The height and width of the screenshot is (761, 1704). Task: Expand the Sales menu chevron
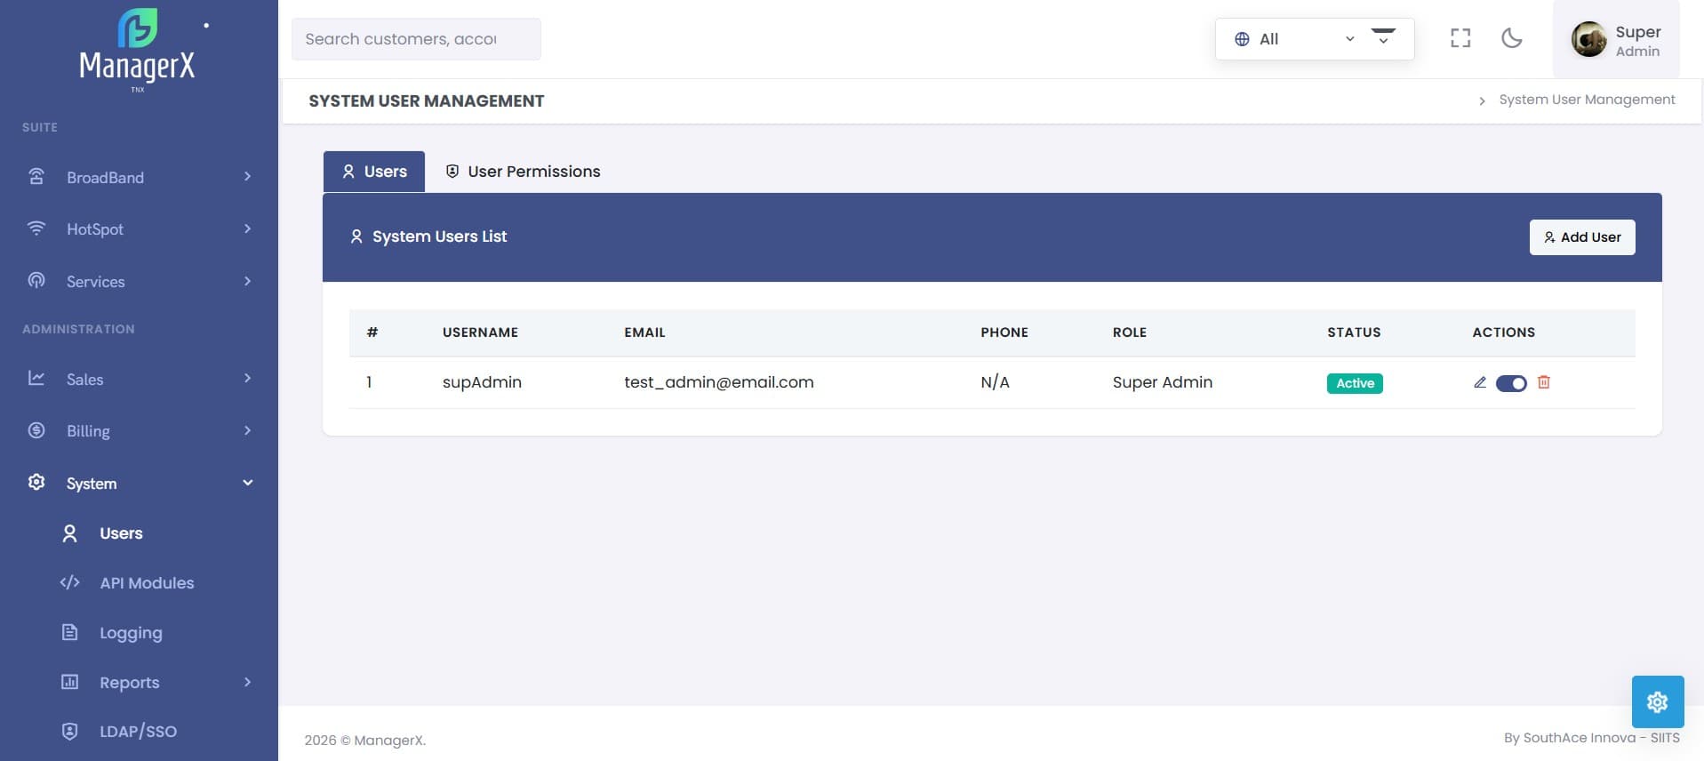click(248, 379)
